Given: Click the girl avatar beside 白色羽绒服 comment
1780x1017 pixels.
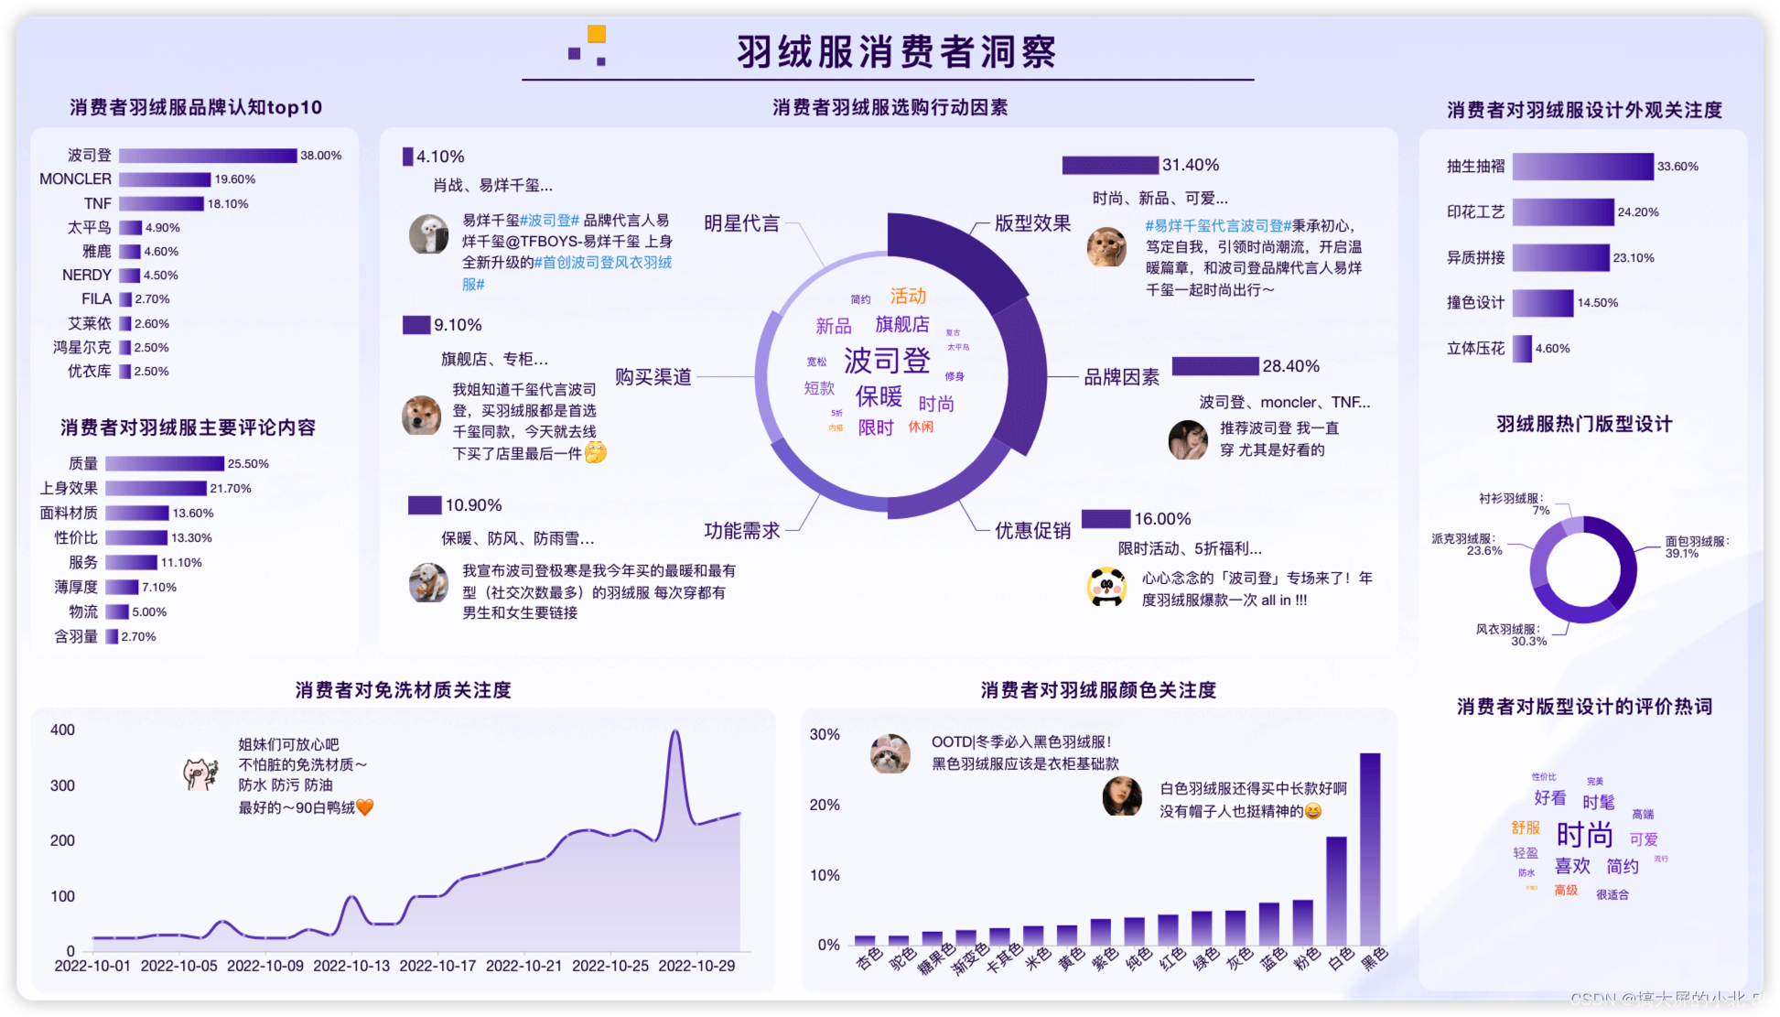Looking at the screenshot, I should click(1122, 796).
